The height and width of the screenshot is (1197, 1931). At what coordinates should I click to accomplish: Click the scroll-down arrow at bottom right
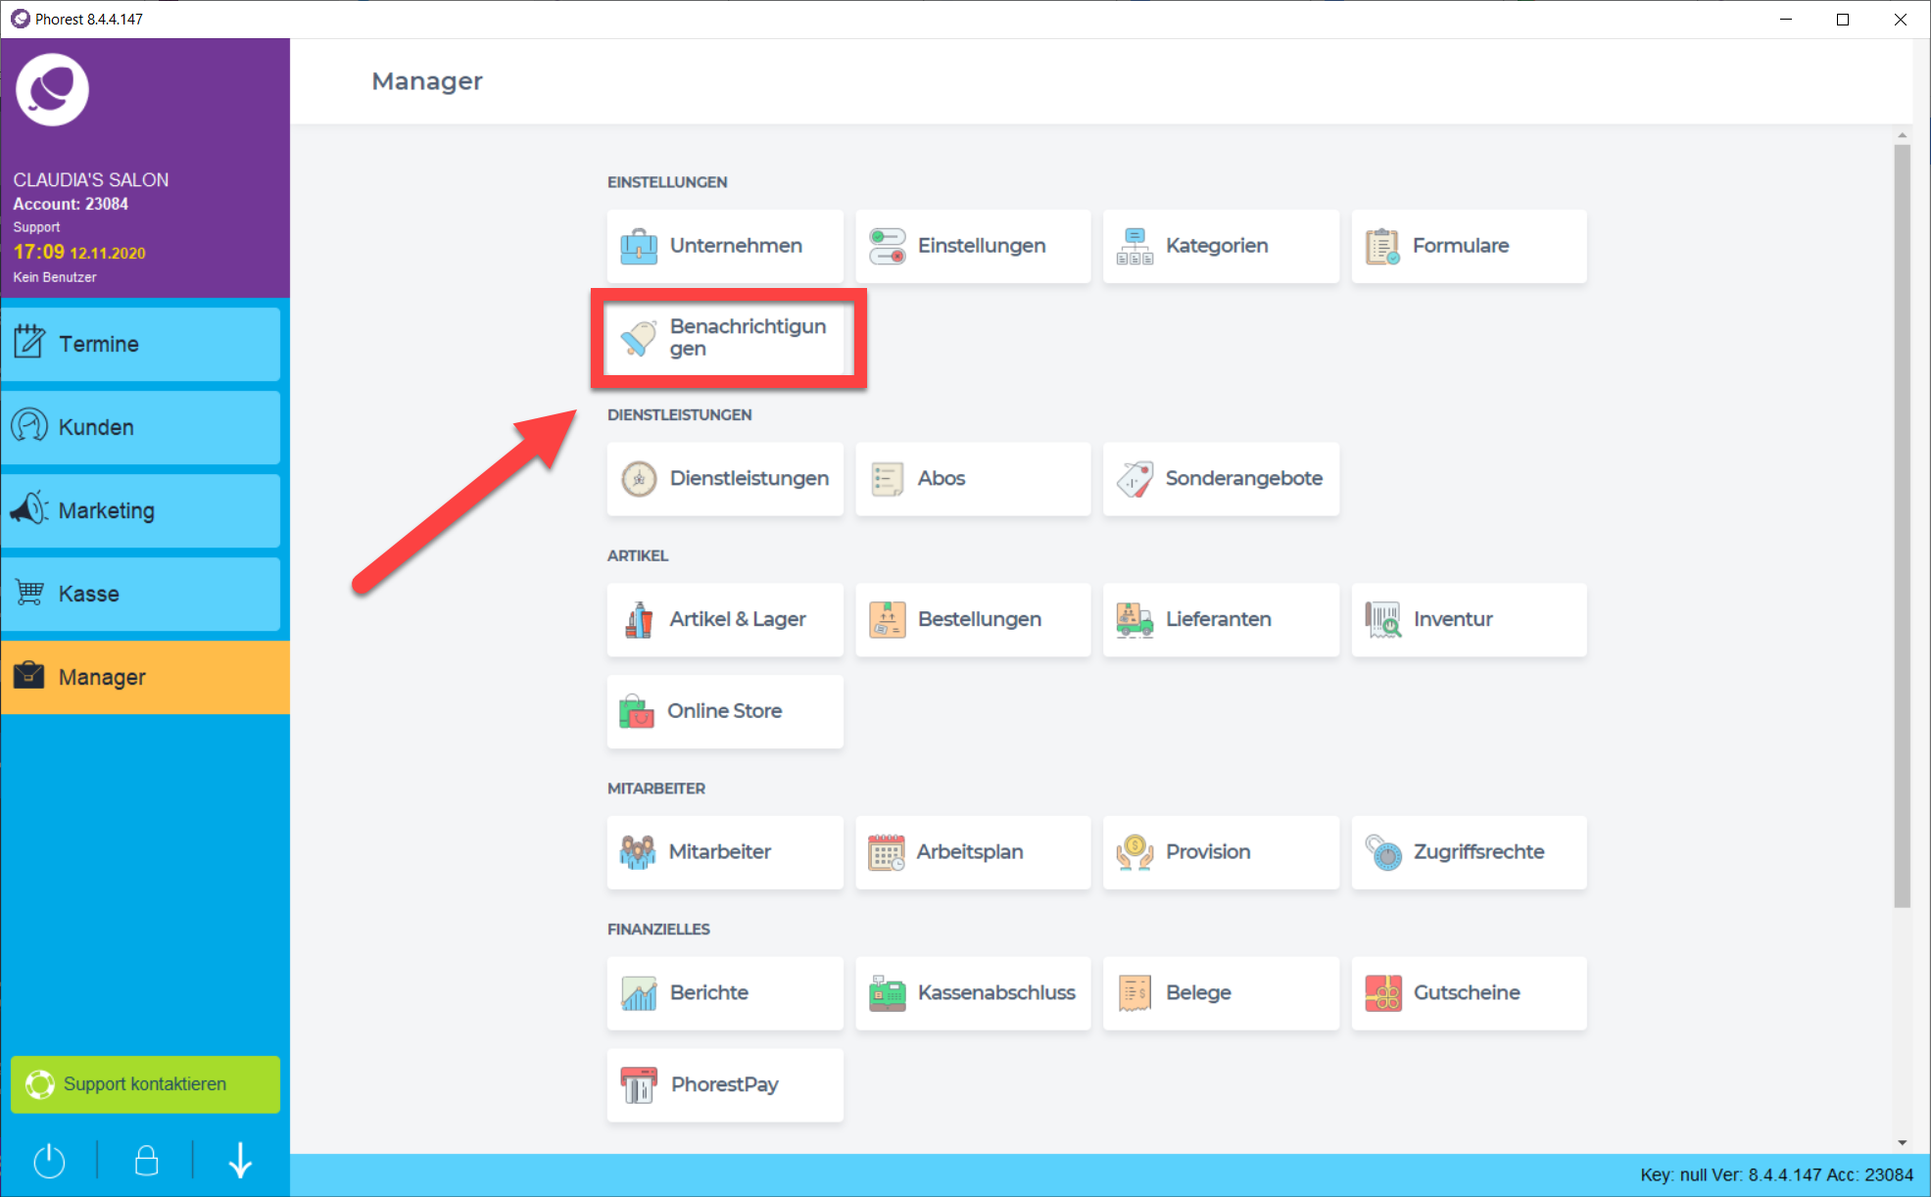click(x=1902, y=1142)
